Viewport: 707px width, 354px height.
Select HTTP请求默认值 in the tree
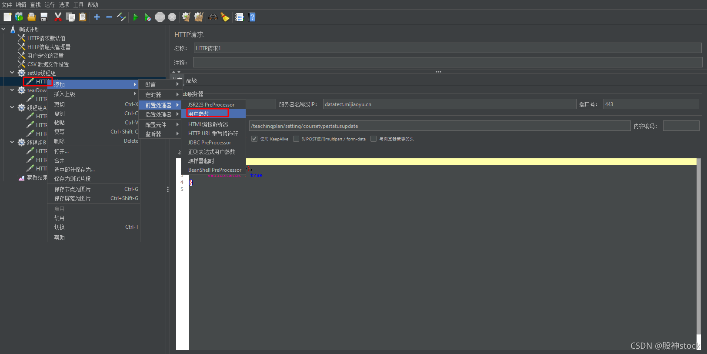pos(46,38)
